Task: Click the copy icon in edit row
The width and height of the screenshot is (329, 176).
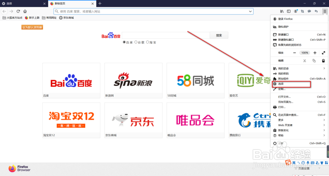Action: (314, 61)
